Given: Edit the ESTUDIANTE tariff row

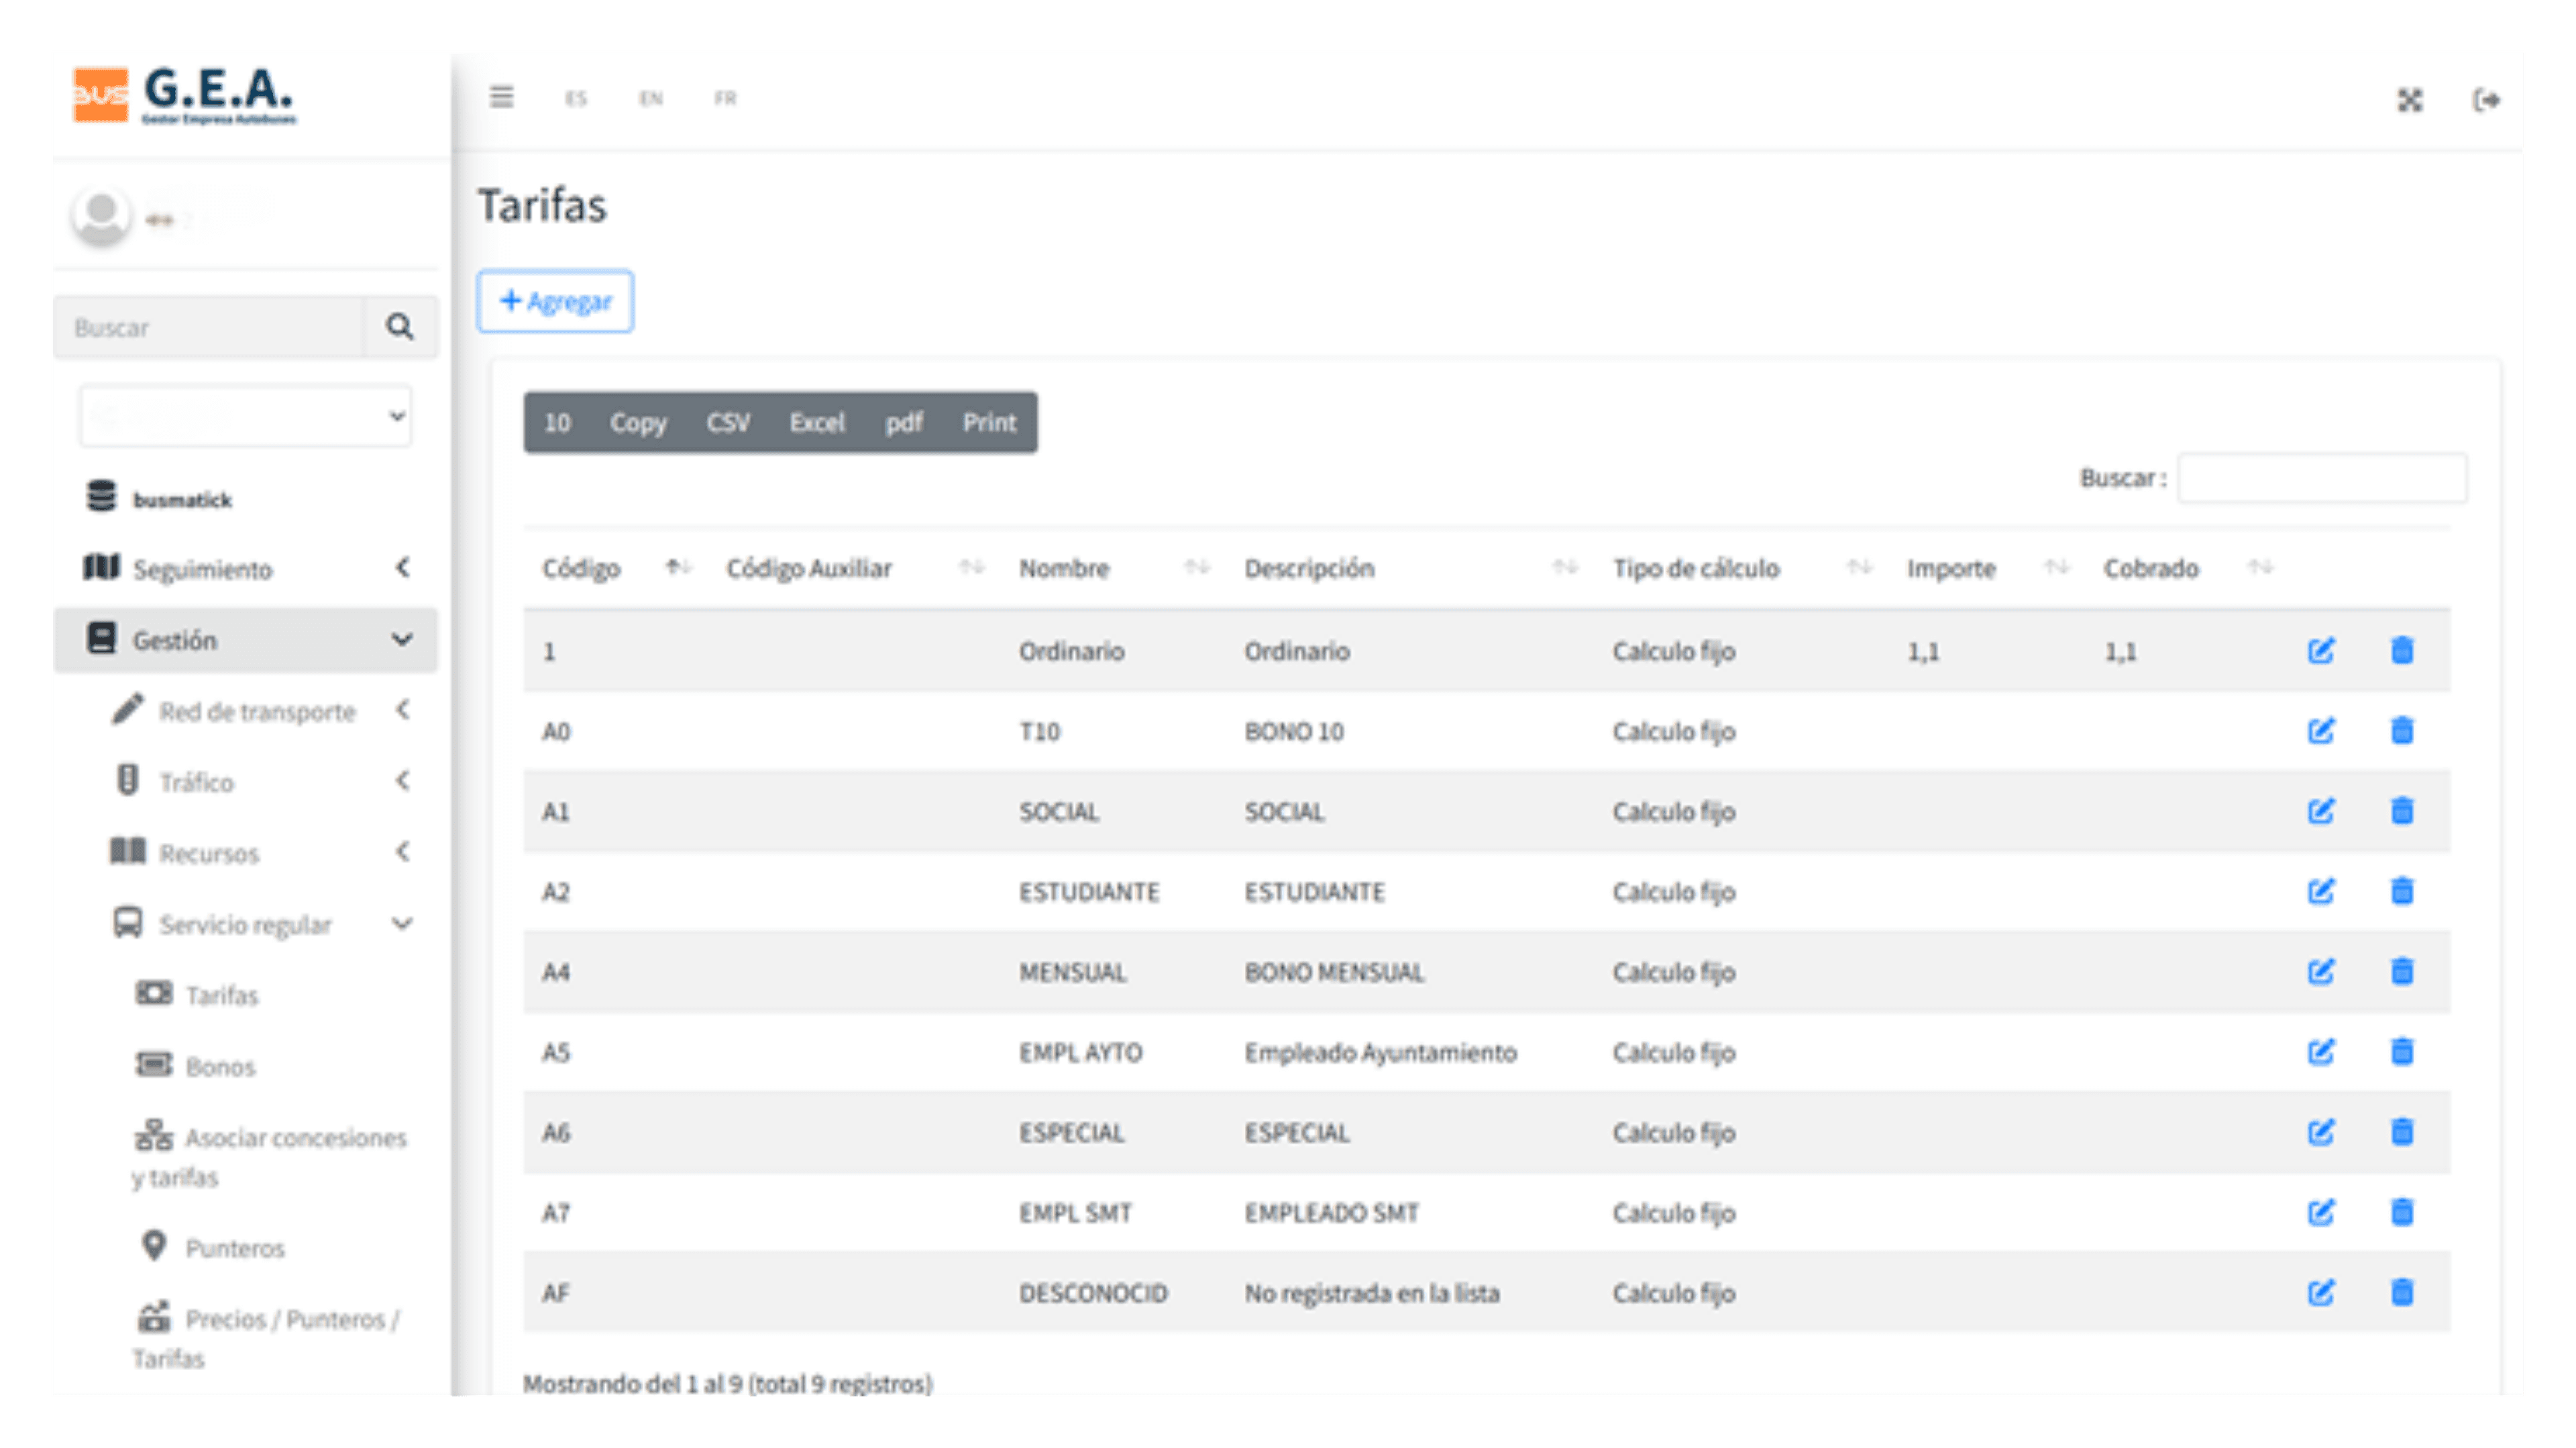Looking at the screenshot, I should [2321, 891].
